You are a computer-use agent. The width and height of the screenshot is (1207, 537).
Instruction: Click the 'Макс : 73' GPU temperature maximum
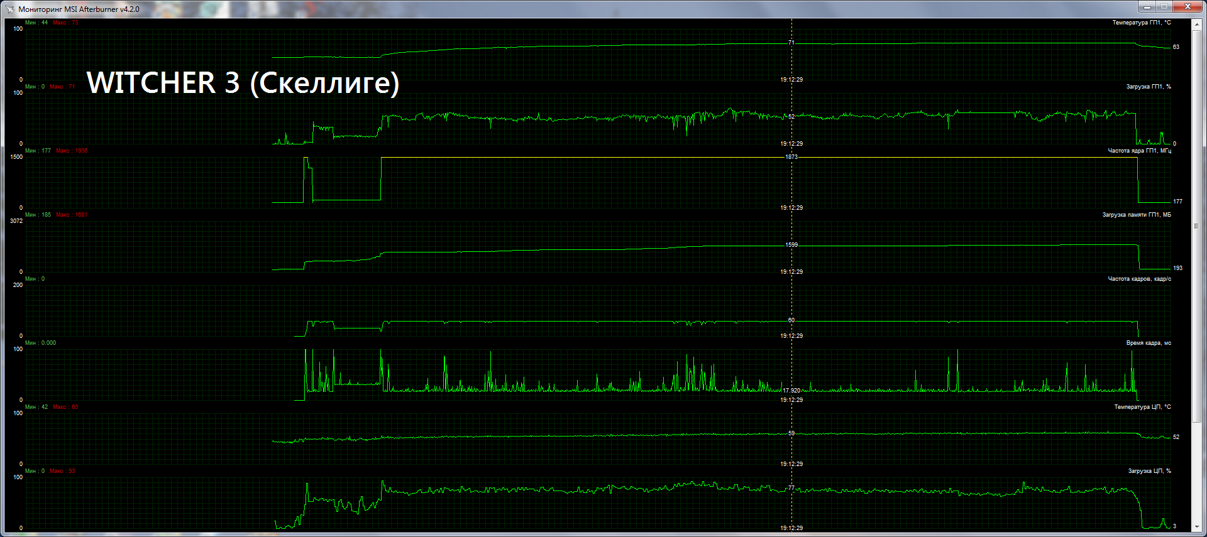(x=65, y=23)
